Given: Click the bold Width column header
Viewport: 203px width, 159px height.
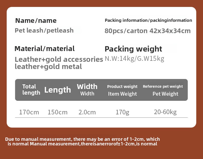Looking at the screenshot, I should pyautogui.click(x=87, y=86).
